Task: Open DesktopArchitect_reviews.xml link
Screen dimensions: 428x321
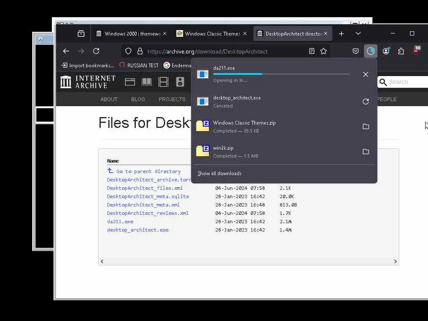Action: [x=148, y=213]
